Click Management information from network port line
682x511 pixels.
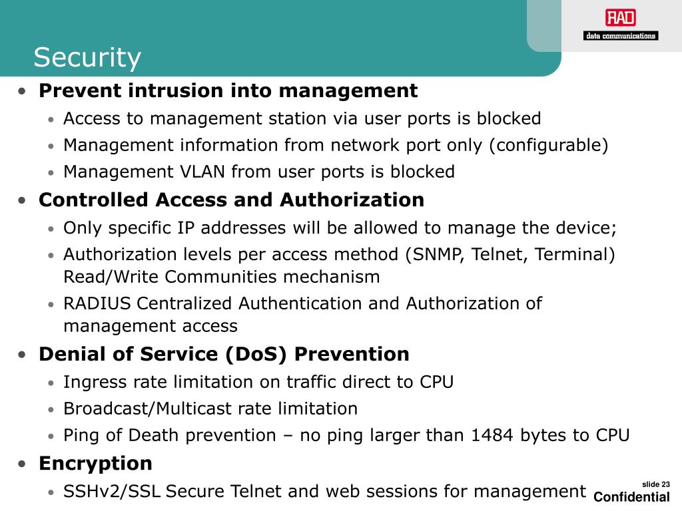coord(336,145)
